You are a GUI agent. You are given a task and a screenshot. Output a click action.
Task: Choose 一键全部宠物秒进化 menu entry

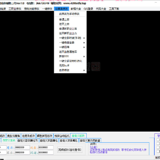(70, 61)
